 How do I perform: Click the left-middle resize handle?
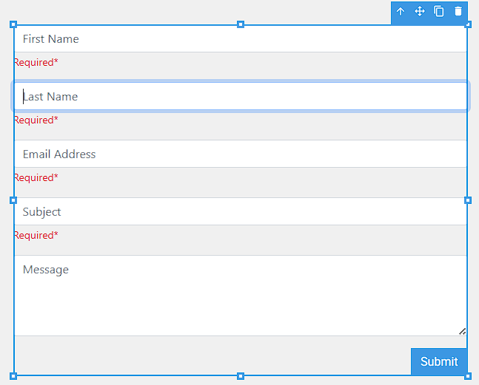[x=13, y=200]
